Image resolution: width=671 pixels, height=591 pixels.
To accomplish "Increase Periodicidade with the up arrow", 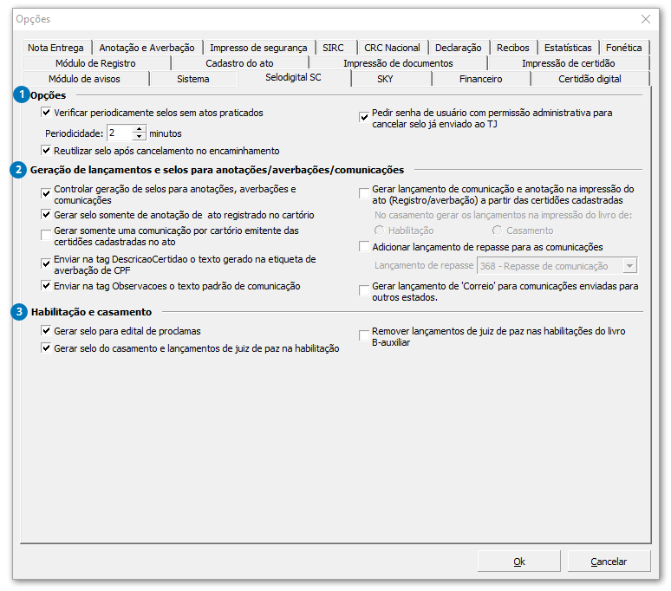I will (x=139, y=129).
